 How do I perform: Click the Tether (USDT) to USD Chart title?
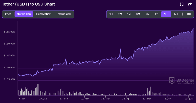tap(28, 4)
